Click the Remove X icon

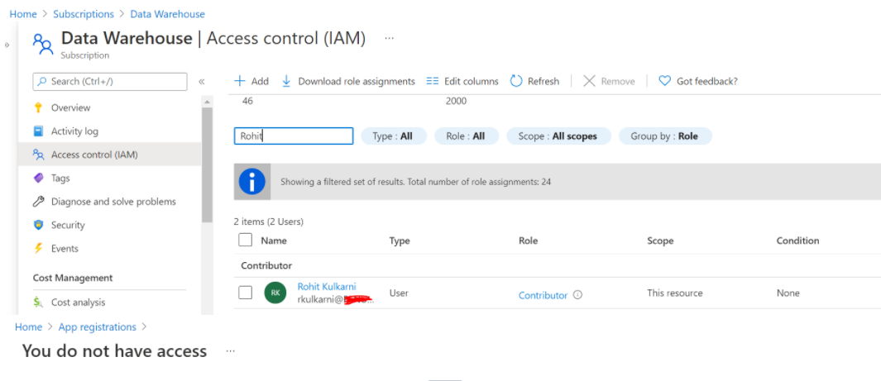(589, 81)
